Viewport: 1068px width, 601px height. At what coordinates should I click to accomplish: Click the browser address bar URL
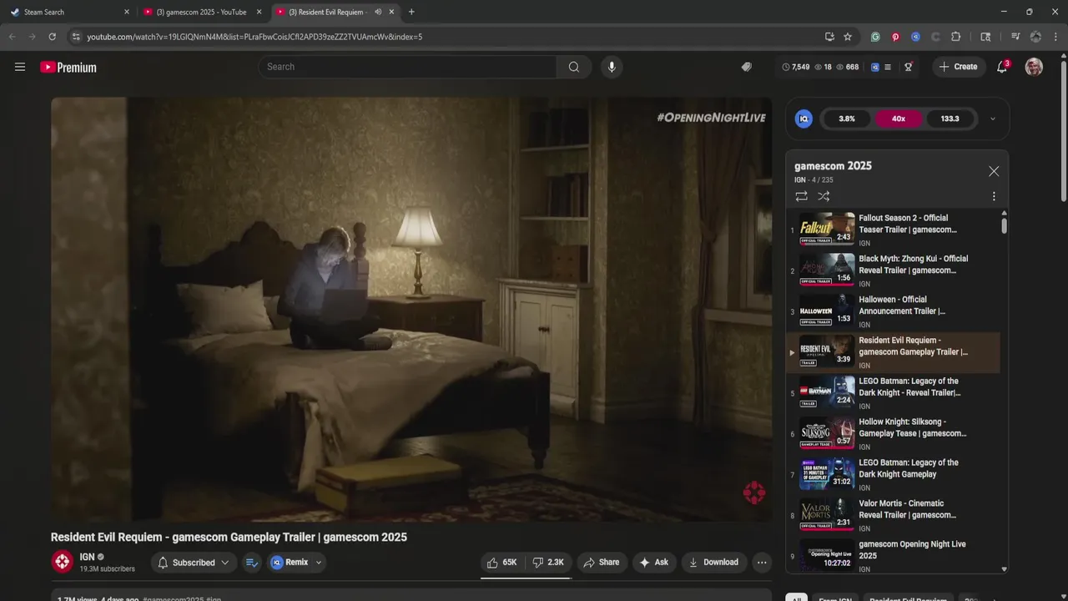click(x=254, y=37)
